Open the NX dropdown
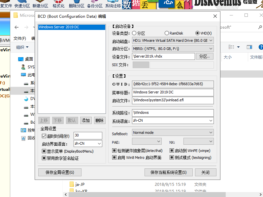Image resolution: width=263 pixels, height=197 pixels. (x=199, y=141)
